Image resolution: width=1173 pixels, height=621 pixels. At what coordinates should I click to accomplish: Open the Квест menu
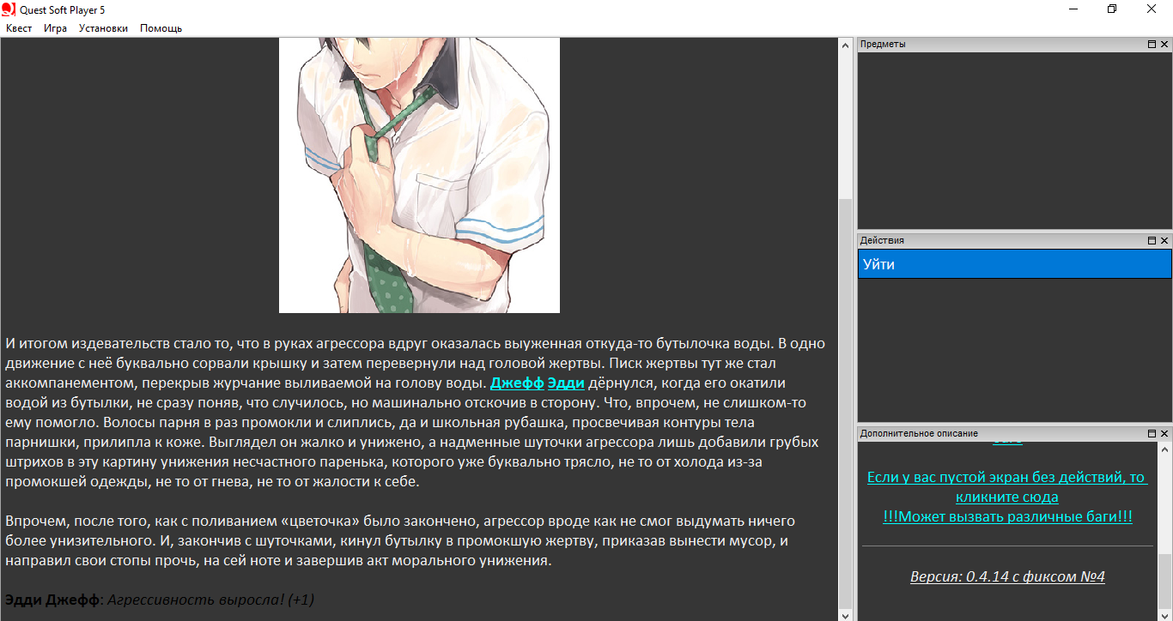19,28
